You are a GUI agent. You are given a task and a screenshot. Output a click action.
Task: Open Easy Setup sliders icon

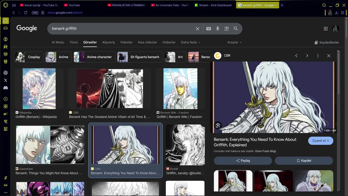(343, 13)
